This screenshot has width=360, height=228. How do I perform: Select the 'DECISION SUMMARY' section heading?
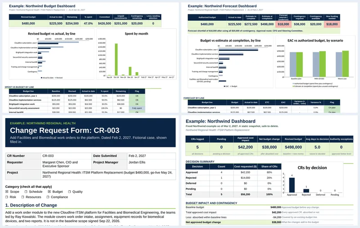pyautogui.click(x=200, y=162)
